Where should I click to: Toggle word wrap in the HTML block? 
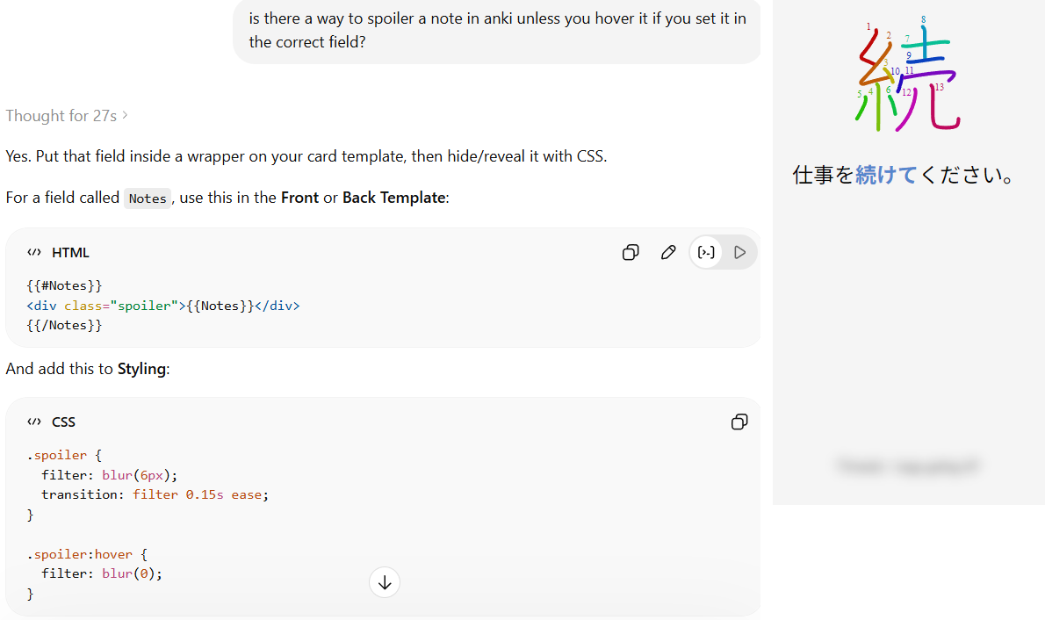706,253
